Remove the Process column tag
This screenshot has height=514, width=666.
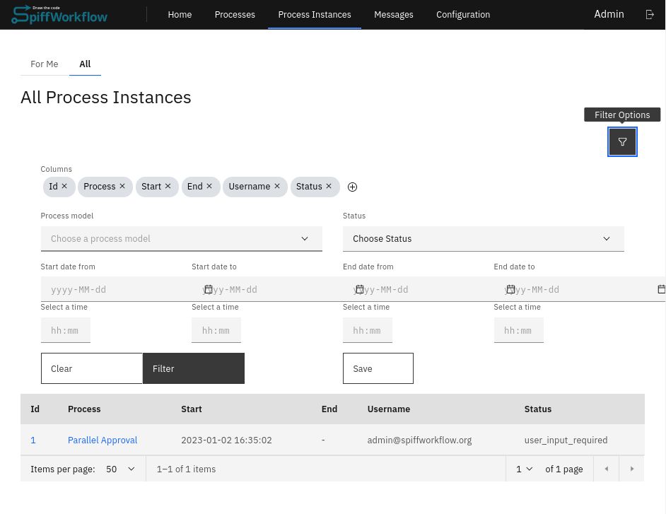coord(122,186)
